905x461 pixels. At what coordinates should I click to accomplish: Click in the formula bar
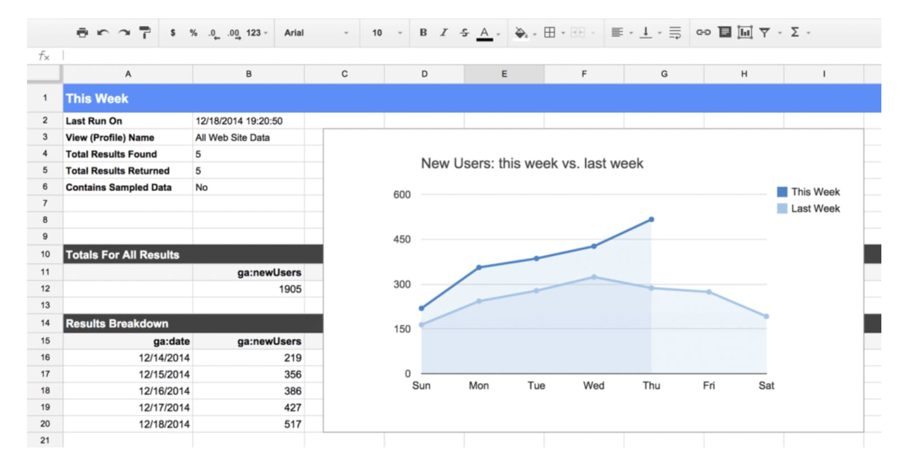pyautogui.click(x=472, y=56)
